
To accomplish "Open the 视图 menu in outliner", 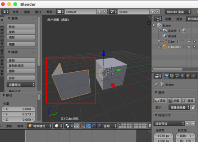I will (168, 19).
